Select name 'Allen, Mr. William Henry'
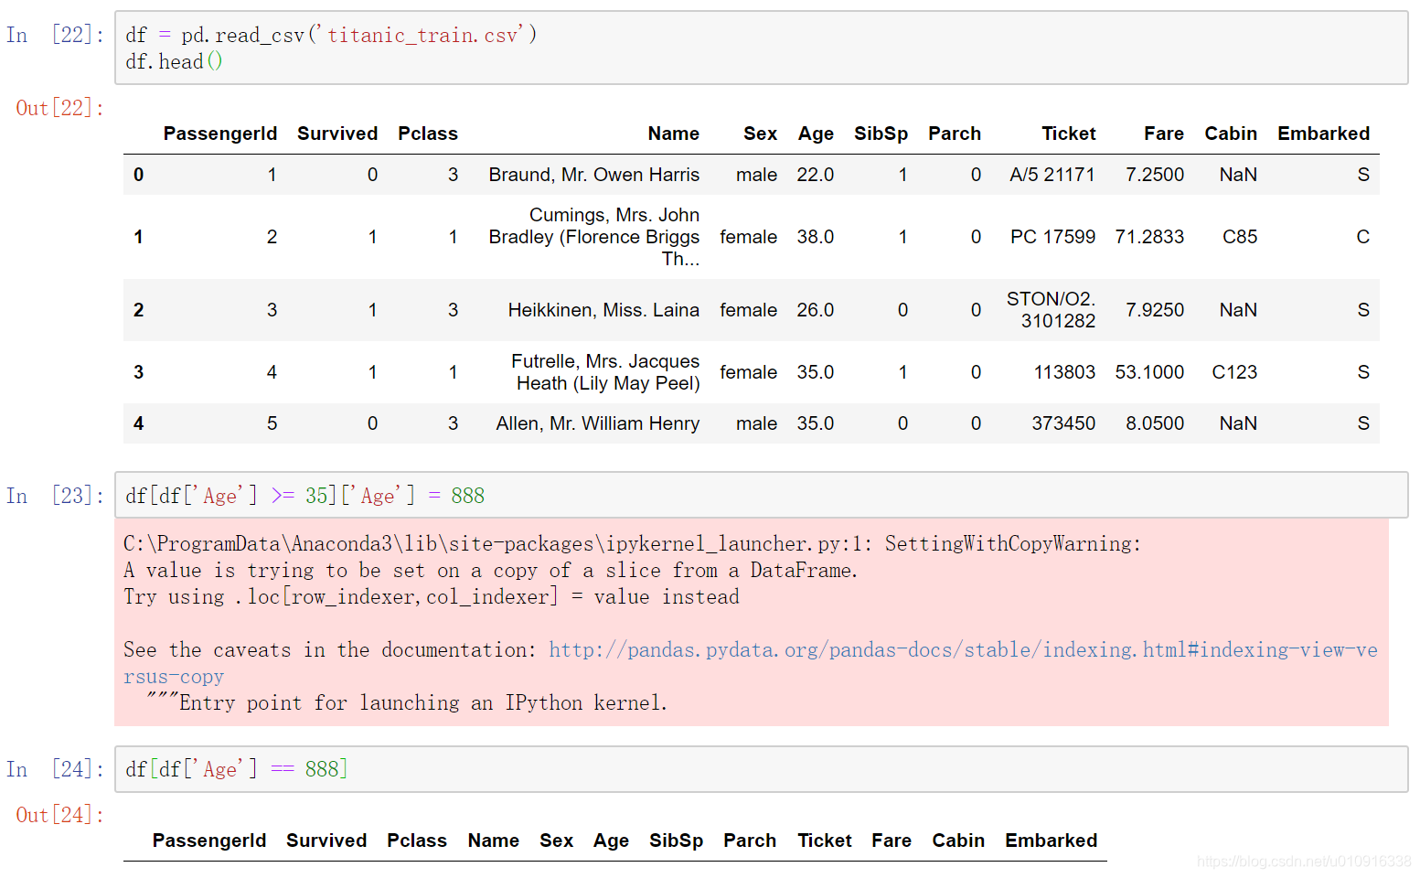Screen dimensions: 1420x878 [x=598, y=423]
